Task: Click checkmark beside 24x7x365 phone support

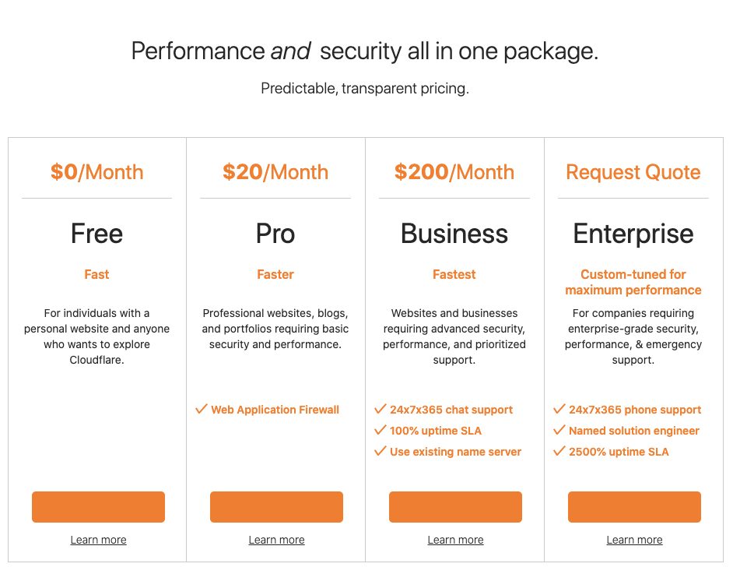Action: (x=559, y=409)
